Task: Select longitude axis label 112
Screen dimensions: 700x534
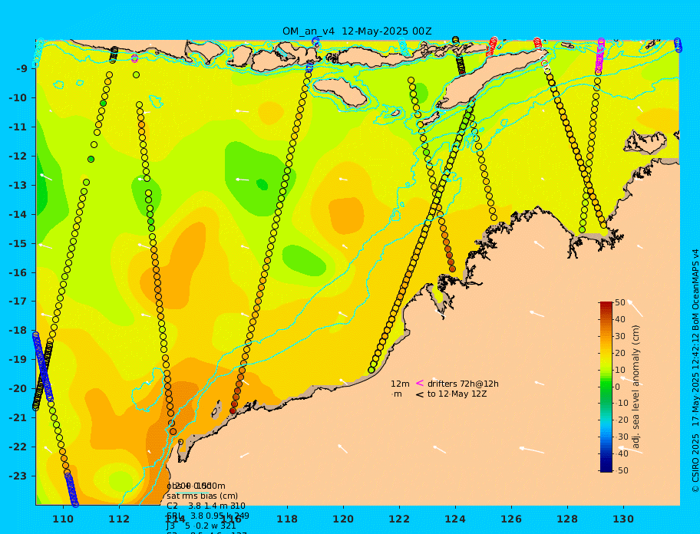Action: coord(119,519)
